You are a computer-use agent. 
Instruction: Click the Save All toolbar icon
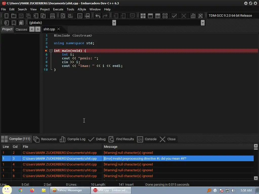click(28, 16)
